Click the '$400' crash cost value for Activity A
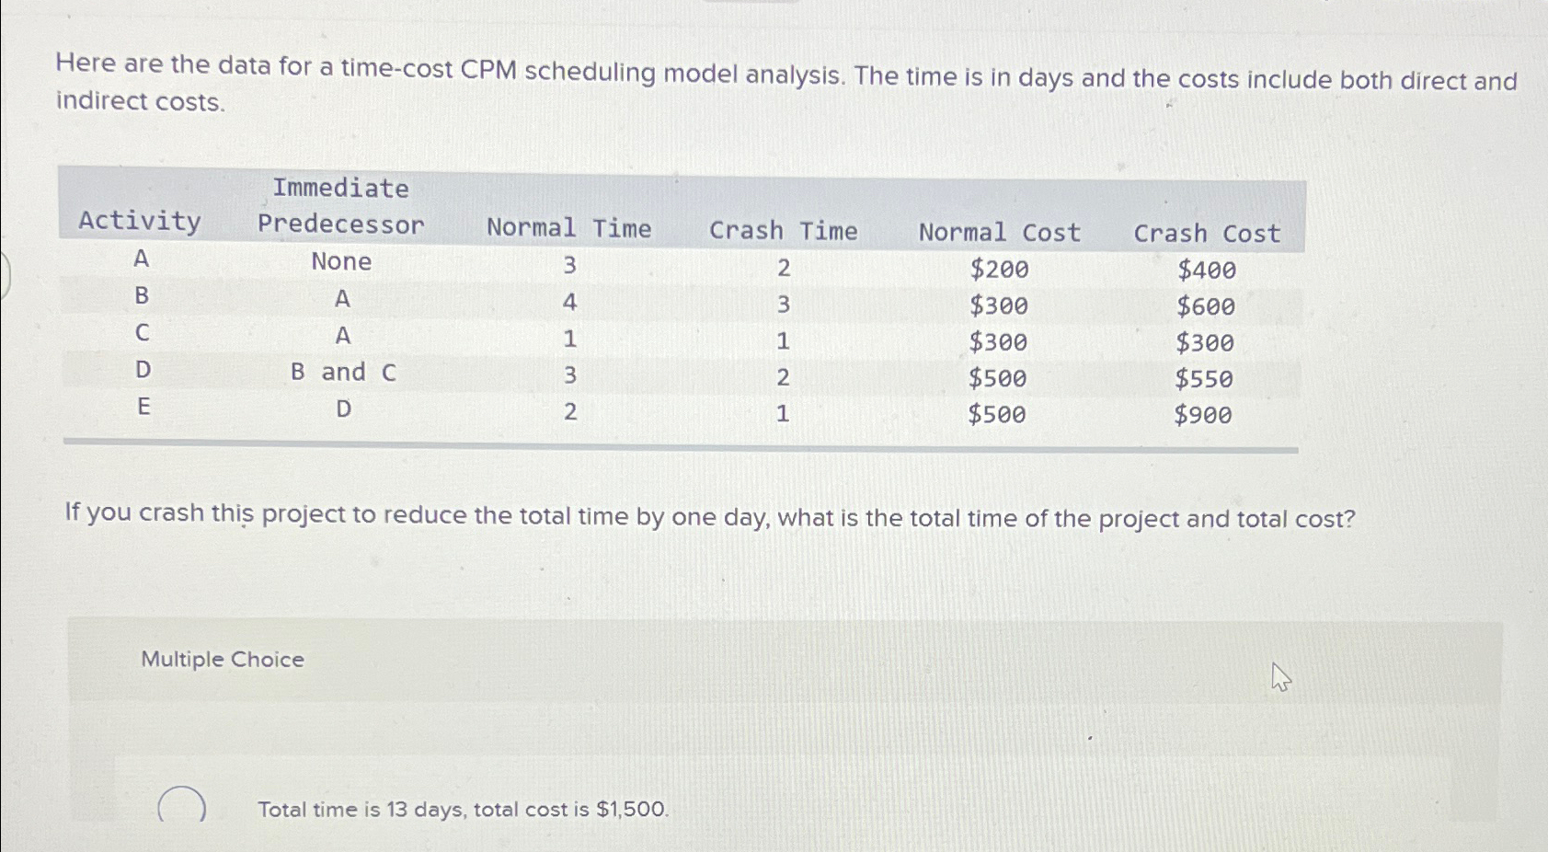Screen dimensions: 1548x852 (x=1207, y=270)
